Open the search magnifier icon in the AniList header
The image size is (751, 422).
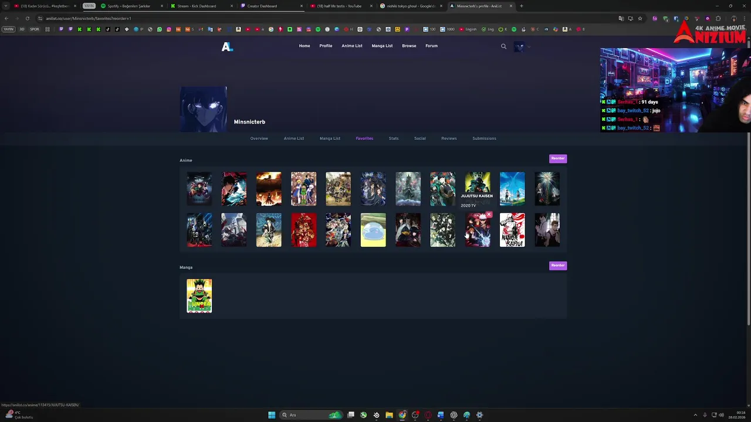pos(503,46)
